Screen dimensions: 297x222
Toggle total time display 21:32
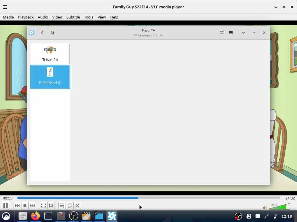290,198
